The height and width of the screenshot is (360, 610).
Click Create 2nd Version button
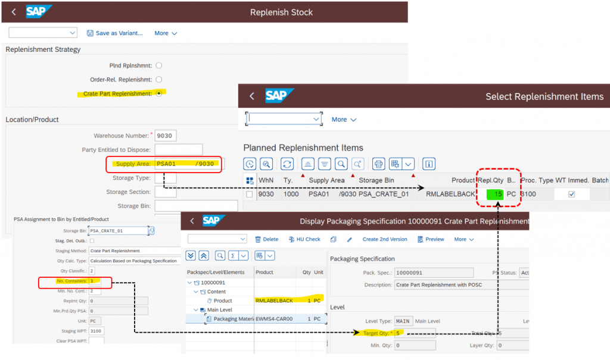click(385, 239)
